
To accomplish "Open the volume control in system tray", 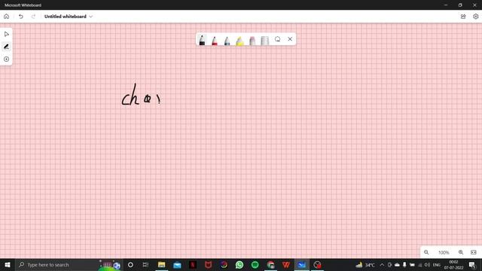I will [427, 264].
